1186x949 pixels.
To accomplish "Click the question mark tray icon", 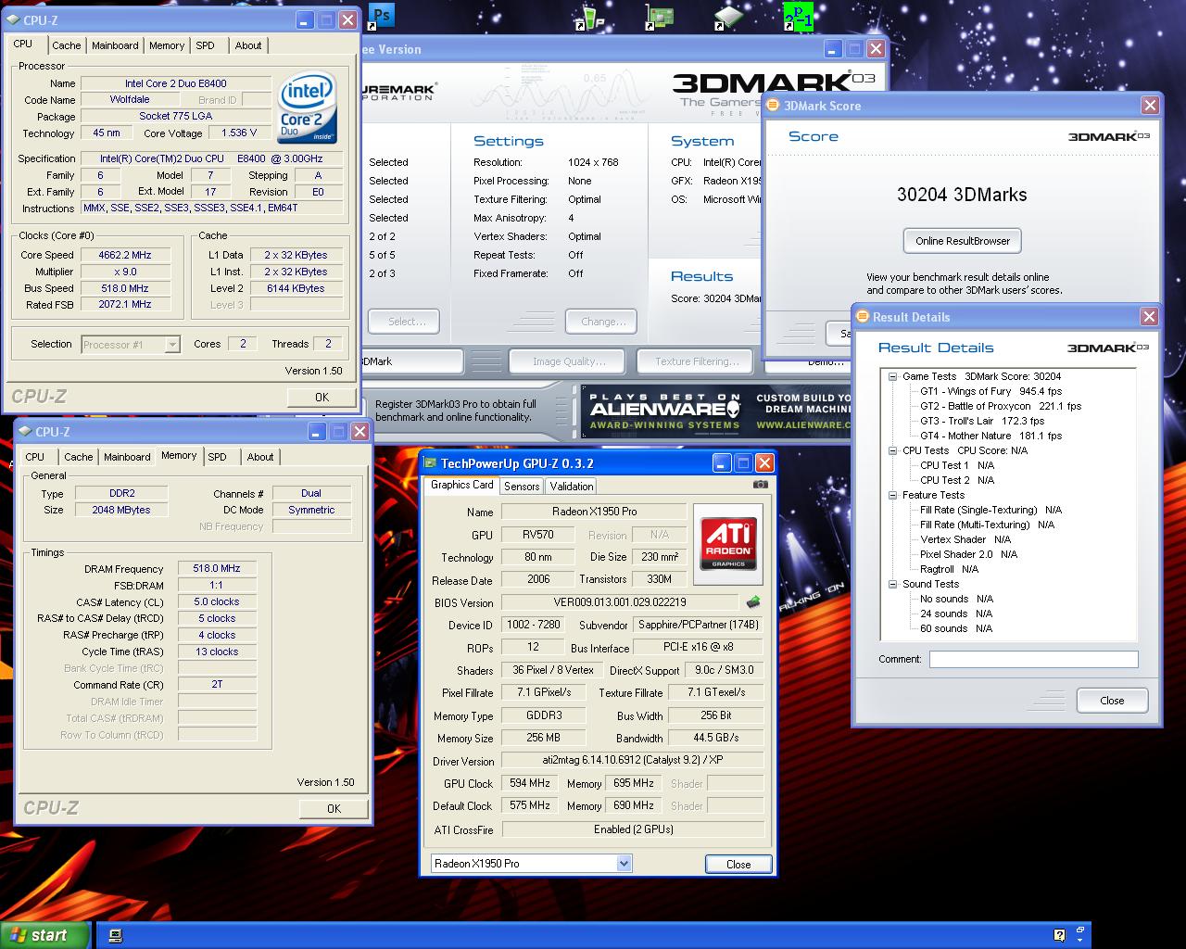I will point(1059,936).
